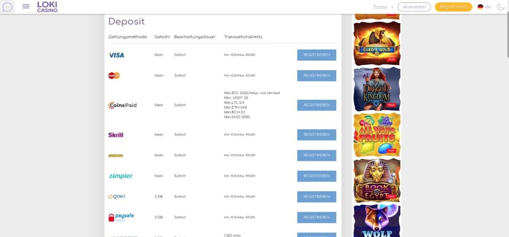Click 'CAD only' text at bottom
The width and height of the screenshot is (509, 237).
pyautogui.click(x=232, y=235)
